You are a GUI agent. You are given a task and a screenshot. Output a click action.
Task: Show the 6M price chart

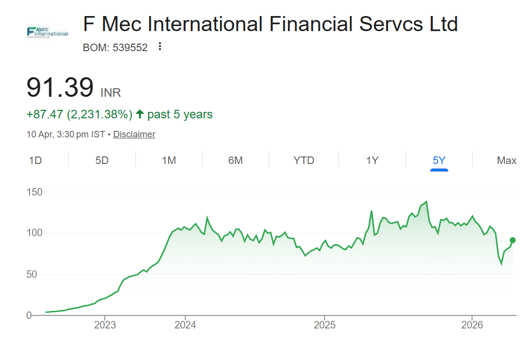pyautogui.click(x=235, y=160)
